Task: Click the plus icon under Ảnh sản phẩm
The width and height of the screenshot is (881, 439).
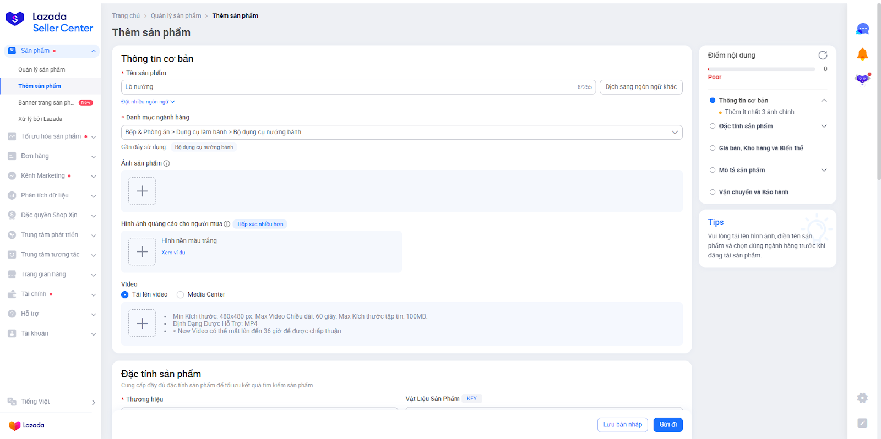Action: tap(142, 191)
